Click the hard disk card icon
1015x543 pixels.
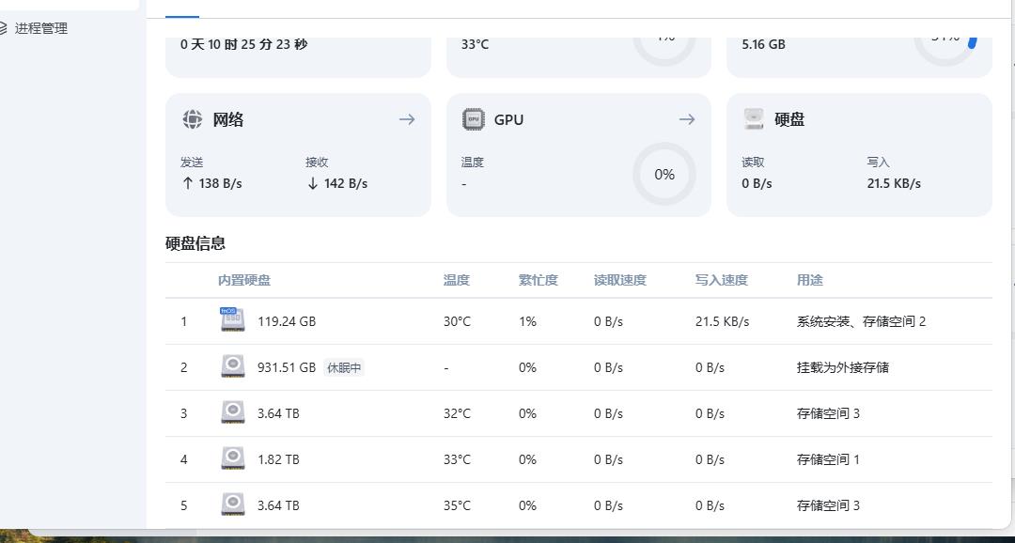(754, 119)
